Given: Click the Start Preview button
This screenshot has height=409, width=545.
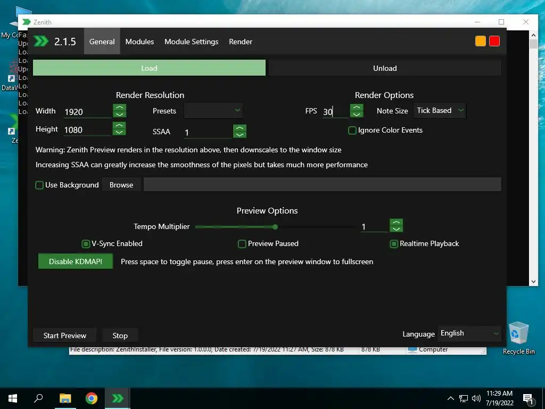Looking at the screenshot, I should point(64,336).
